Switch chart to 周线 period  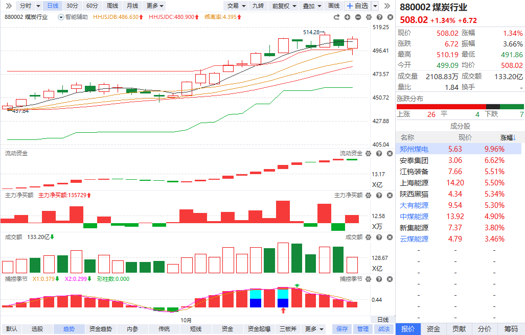click(112, 6)
